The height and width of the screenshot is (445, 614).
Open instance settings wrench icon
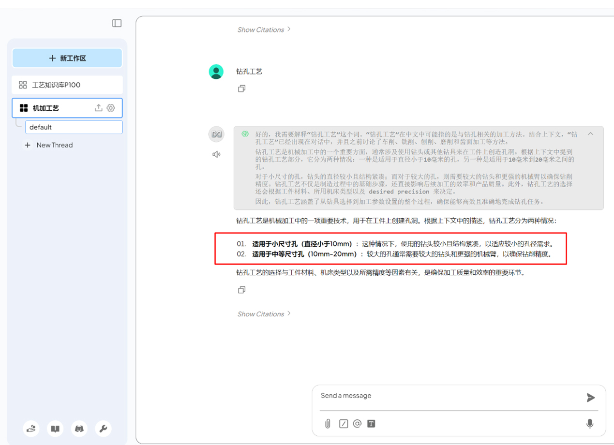pos(103,429)
